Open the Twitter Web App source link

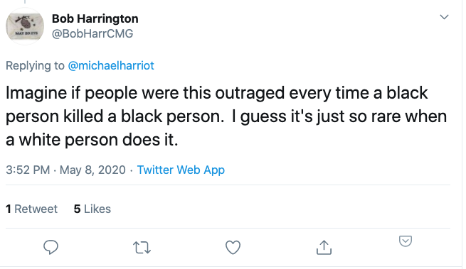[x=181, y=170]
